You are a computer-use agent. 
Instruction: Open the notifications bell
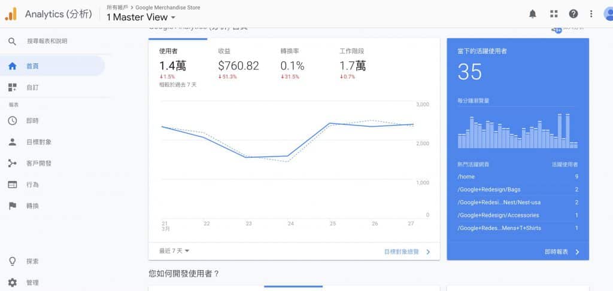click(532, 14)
